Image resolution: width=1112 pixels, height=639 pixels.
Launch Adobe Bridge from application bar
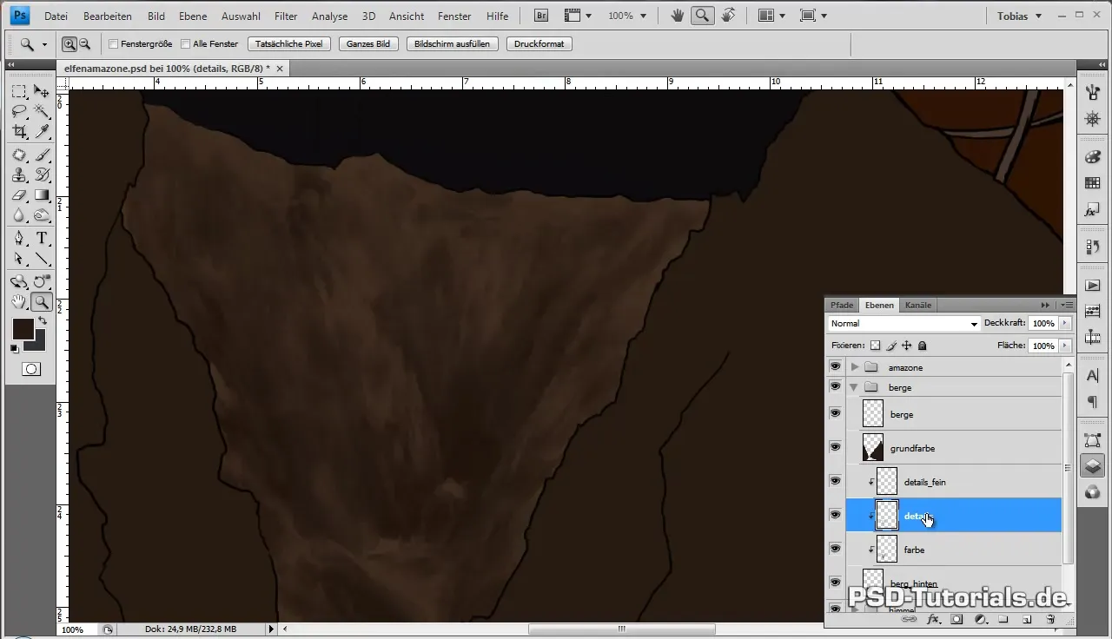pyautogui.click(x=541, y=16)
